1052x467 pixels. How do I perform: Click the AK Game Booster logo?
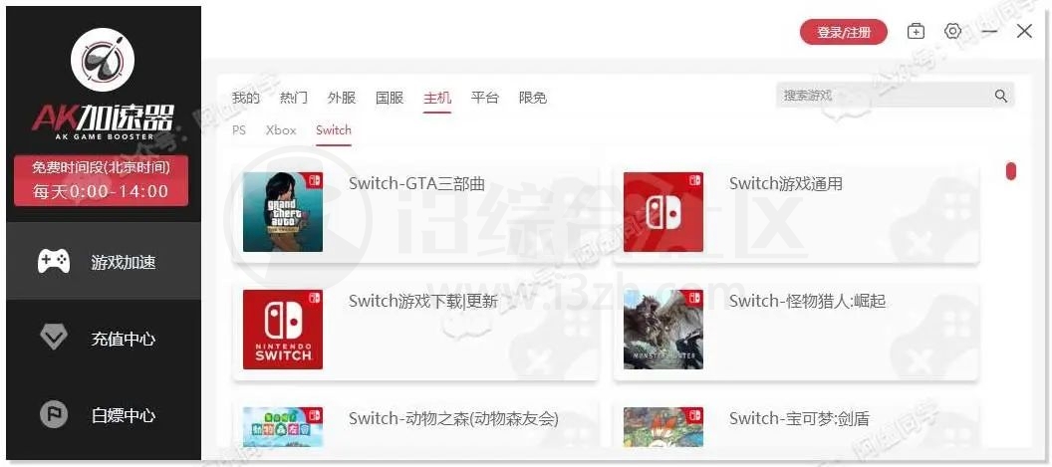103,59
